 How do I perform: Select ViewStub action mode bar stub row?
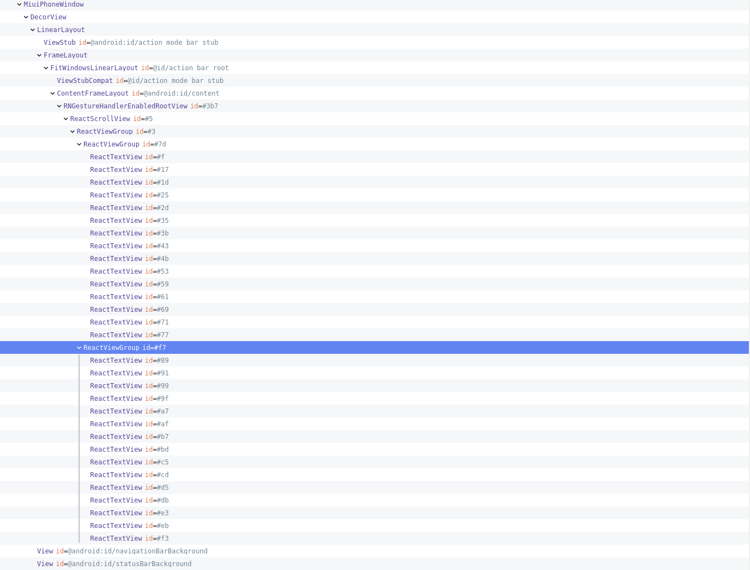point(374,43)
